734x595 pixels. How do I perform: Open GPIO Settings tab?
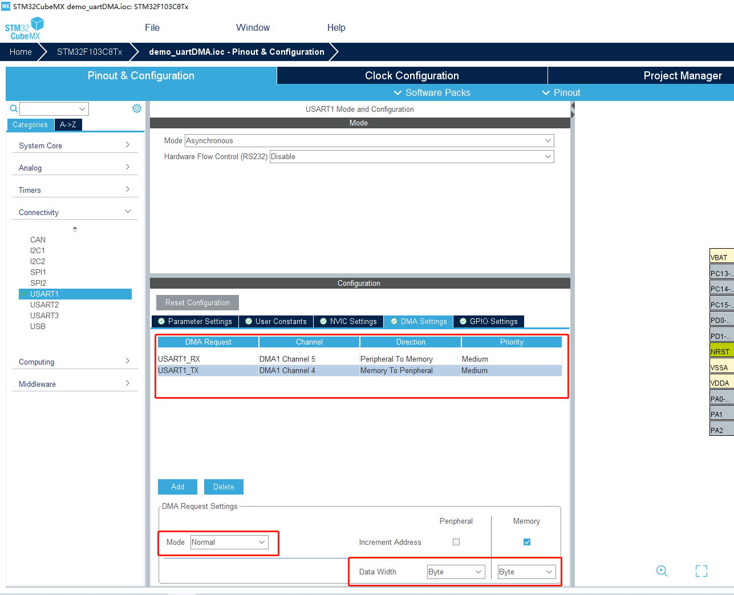489,321
